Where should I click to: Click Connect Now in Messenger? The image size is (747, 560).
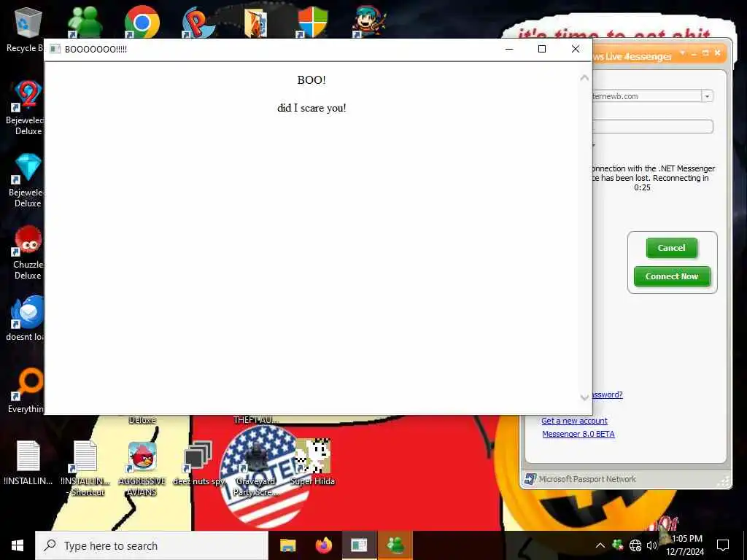[x=672, y=276]
